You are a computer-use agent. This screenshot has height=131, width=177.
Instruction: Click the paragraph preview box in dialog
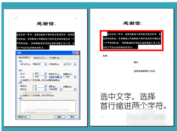click(48, 107)
